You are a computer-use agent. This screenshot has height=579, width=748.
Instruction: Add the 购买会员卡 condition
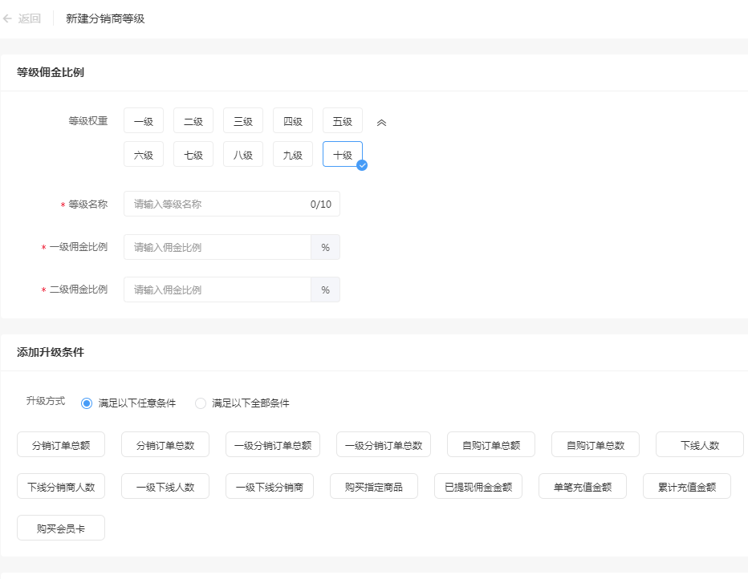click(61, 528)
